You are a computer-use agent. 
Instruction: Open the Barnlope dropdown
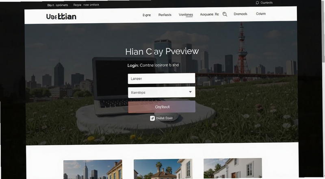[x=161, y=92]
